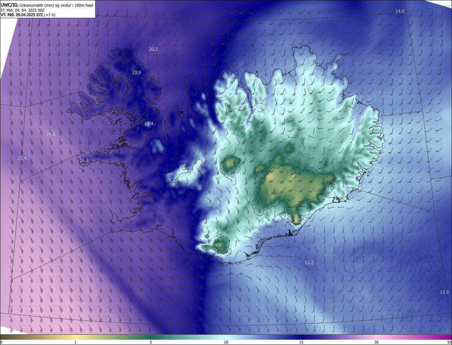Click the '5' tick label on the colour scale
452x345 pixels.
click(151, 343)
